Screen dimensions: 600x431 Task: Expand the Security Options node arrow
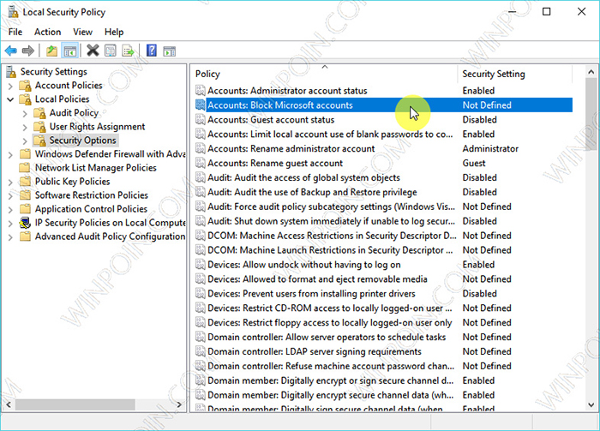click(25, 141)
